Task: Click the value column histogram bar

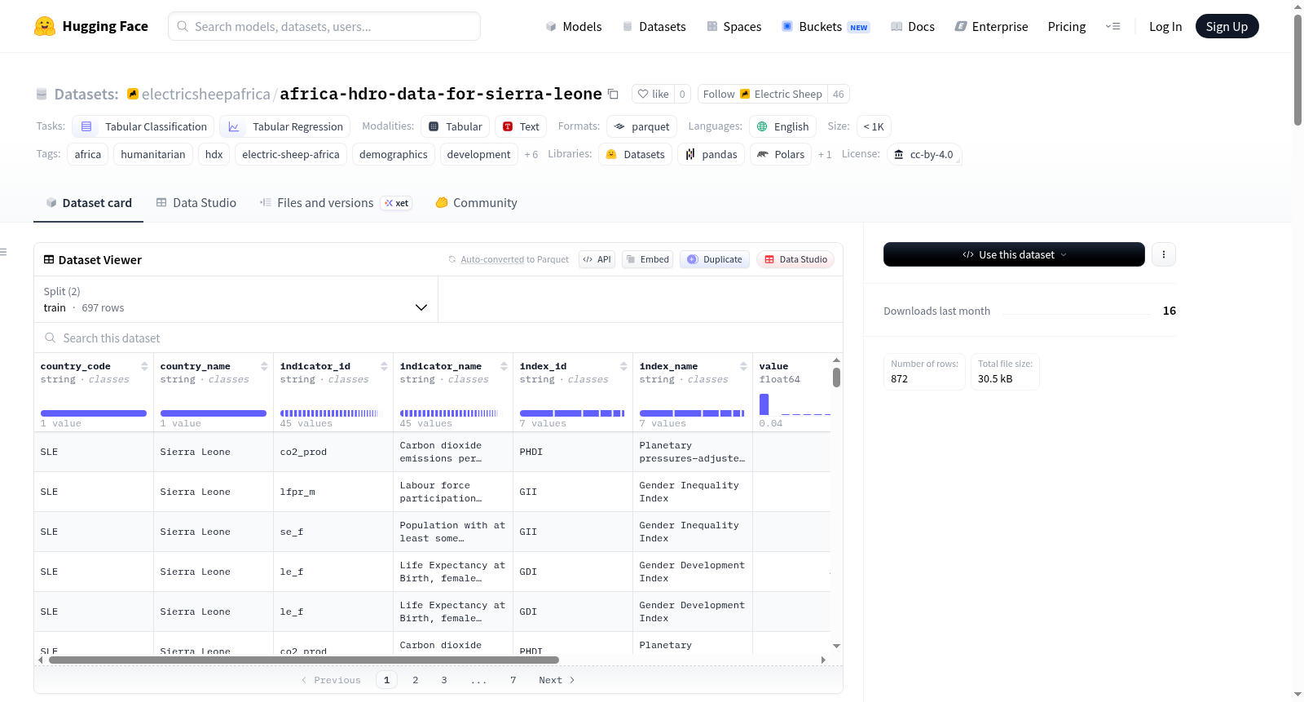Action: [764, 404]
